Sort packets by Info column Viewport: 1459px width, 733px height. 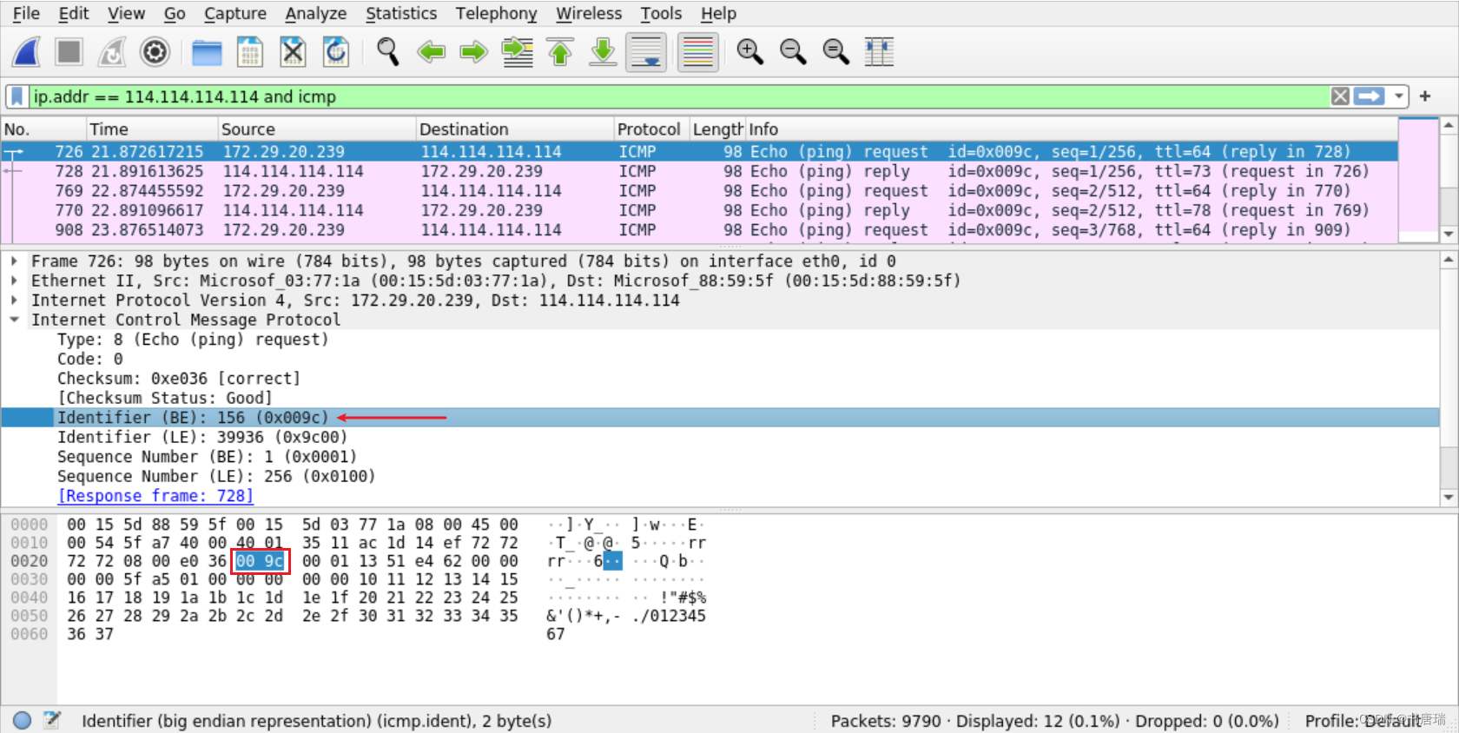coord(1072,129)
